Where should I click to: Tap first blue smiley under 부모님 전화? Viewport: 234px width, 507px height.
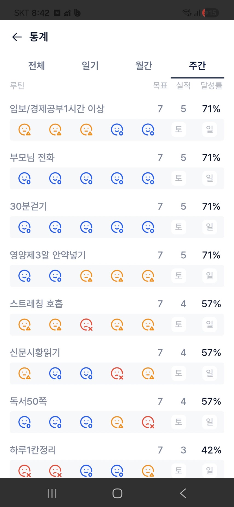24,178
